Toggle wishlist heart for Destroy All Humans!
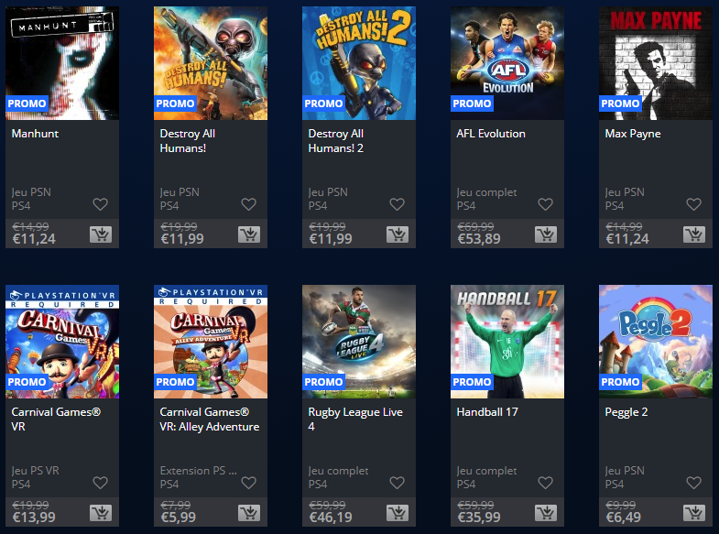 point(249,204)
